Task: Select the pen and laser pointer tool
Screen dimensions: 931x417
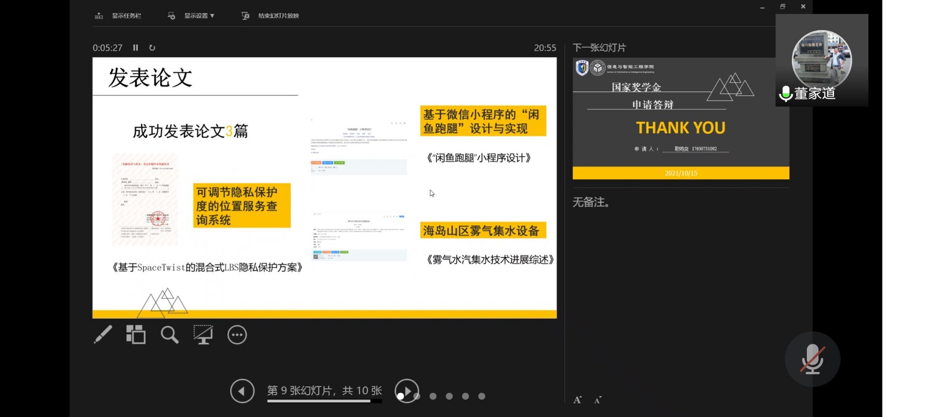Action: pos(103,335)
